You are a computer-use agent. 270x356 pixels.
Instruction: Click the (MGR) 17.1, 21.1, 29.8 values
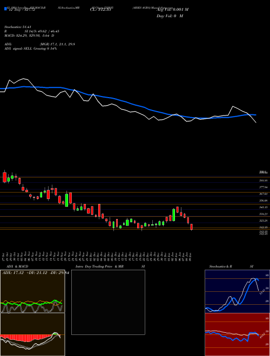pyautogui.click(x=57, y=44)
